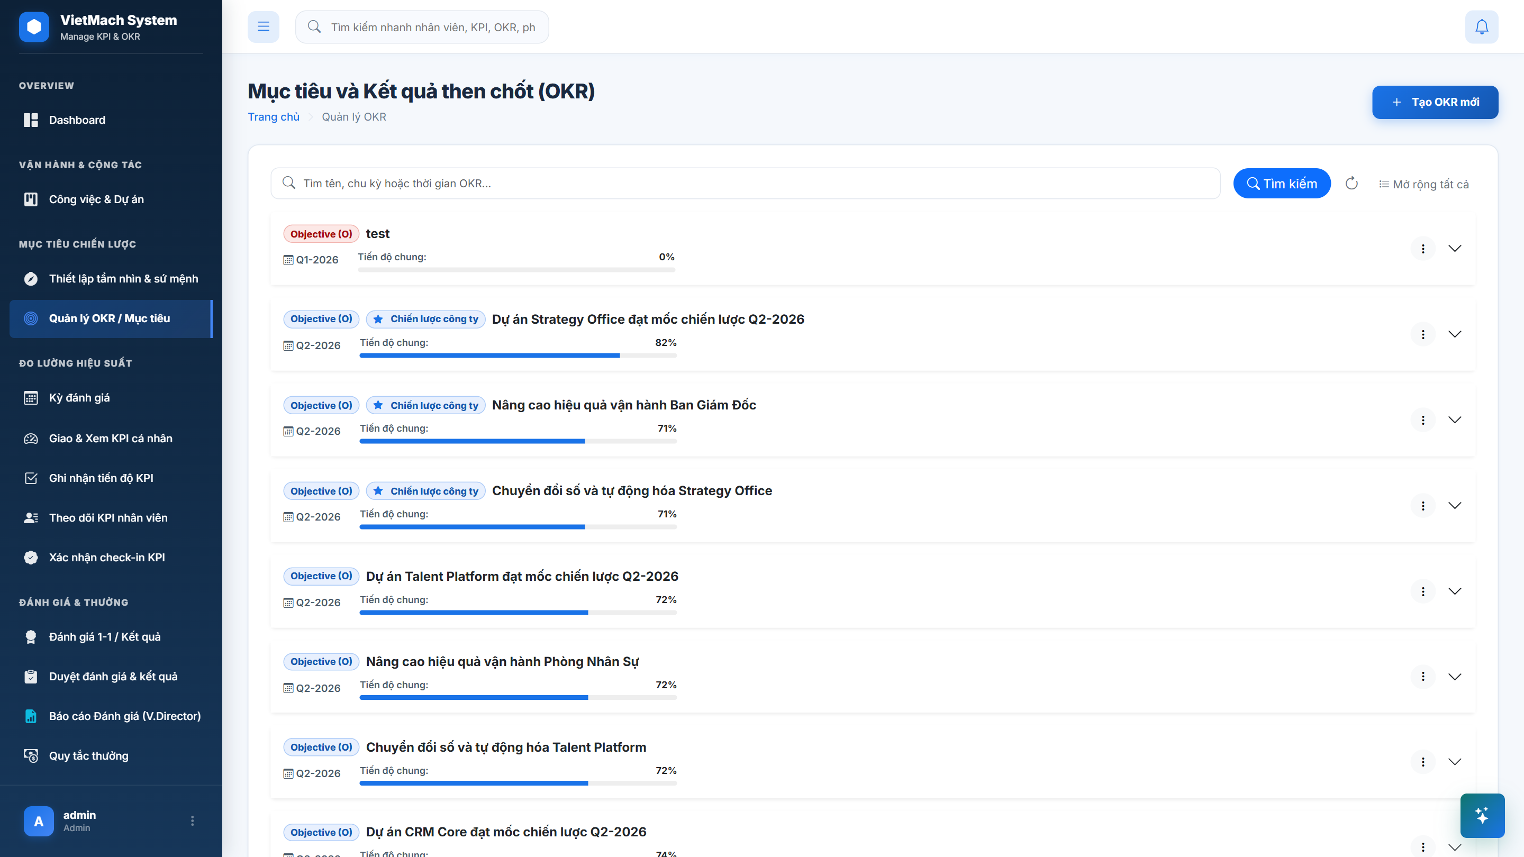Select Quản lý OKR / Mục tiêu menu item

click(111, 319)
